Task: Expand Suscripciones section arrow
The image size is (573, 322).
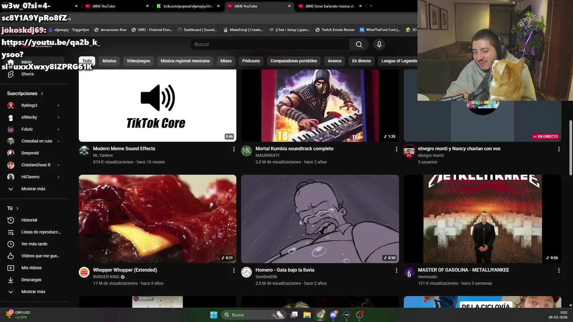Action: coord(42,93)
